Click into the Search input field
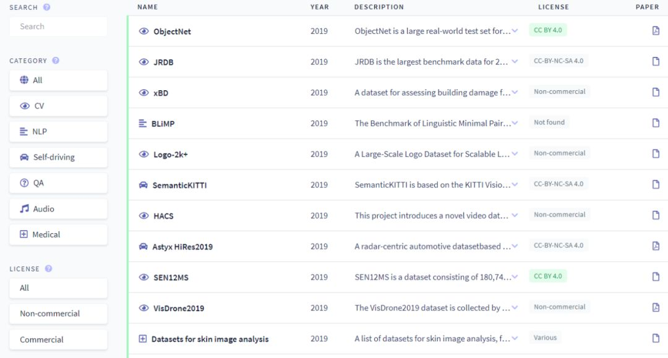The height and width of the screenshot is (358, 668). click(x=58, y=27)
